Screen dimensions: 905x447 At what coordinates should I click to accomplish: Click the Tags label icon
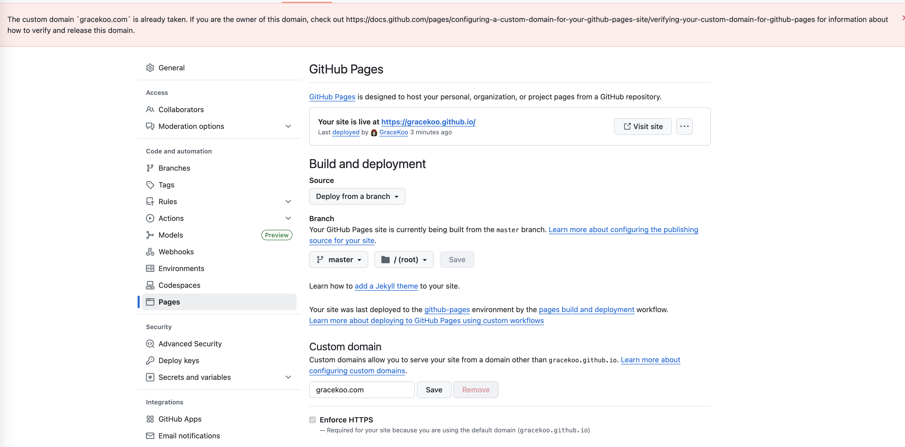click(x=150, y=185)
